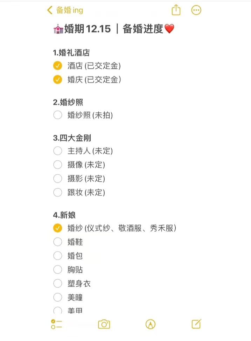Check off the 婚鞋 item
The height and width of the screenshot is (341, 251).
click(x=57, y=242)
